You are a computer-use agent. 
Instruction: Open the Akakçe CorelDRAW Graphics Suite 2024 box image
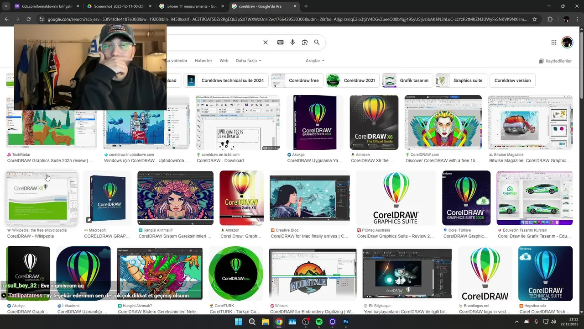coord(315,122)
